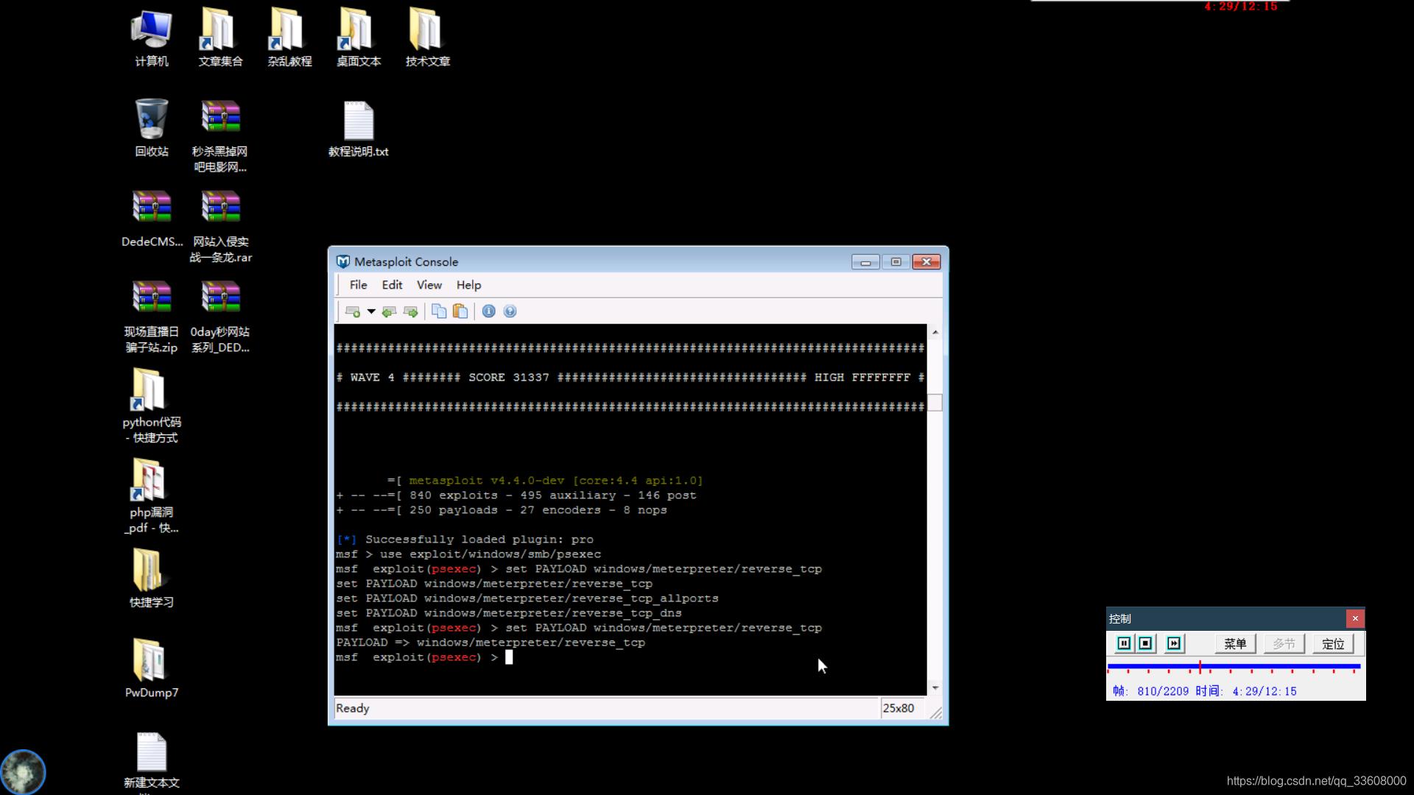Click the Copy icon in Metasploit toolbar
This screenshot has width=1414, height=795.
click(x=439, y=311)
